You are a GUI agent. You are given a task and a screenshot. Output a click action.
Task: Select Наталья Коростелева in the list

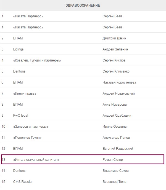pos(119,82)
